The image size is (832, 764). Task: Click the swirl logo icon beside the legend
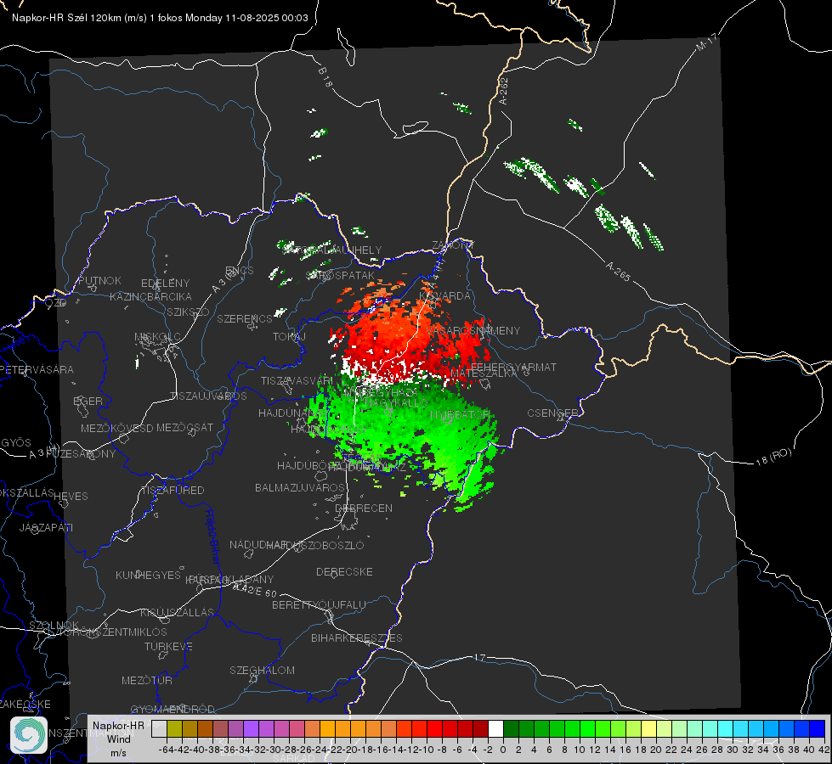click(29, 735)
